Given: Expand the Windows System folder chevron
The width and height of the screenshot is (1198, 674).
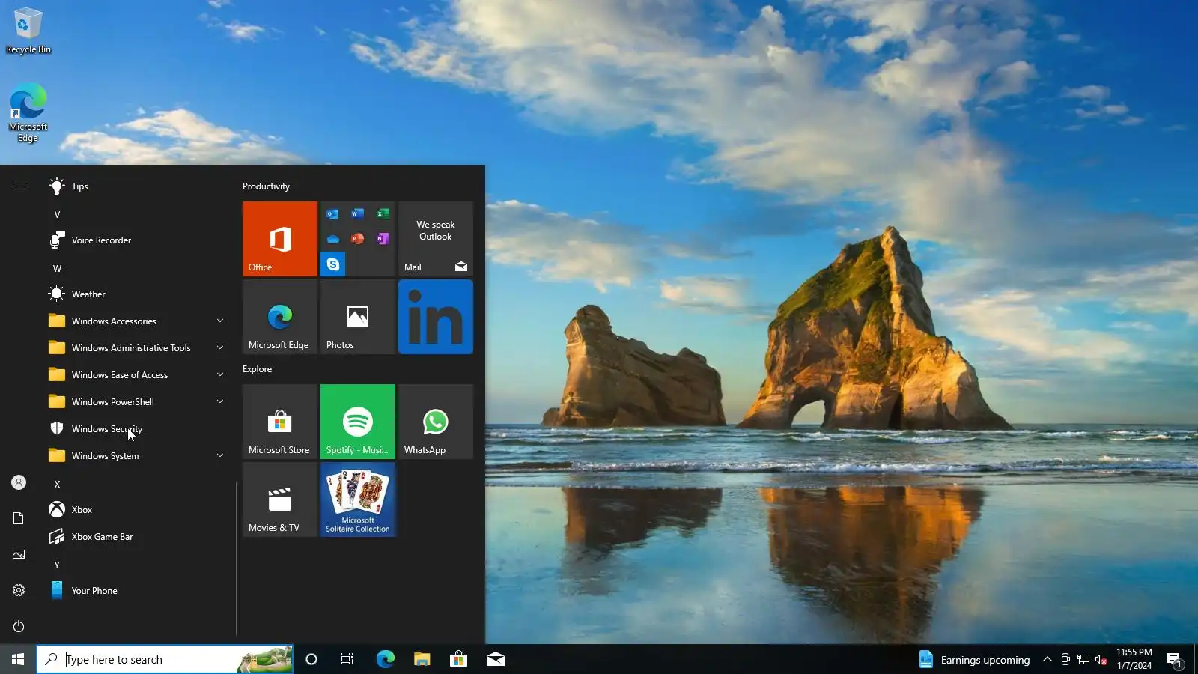Looking at the screenshot, I should point(220,456).
